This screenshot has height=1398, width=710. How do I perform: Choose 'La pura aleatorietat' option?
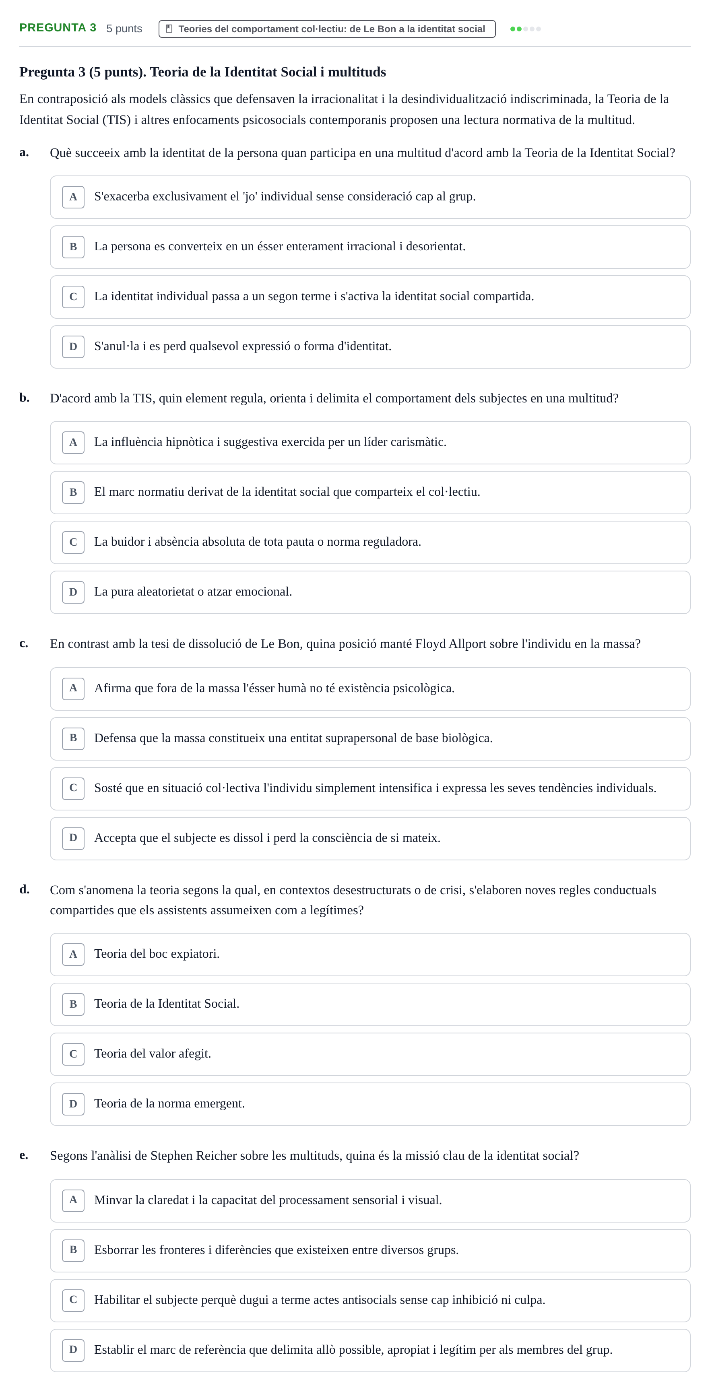369,592
